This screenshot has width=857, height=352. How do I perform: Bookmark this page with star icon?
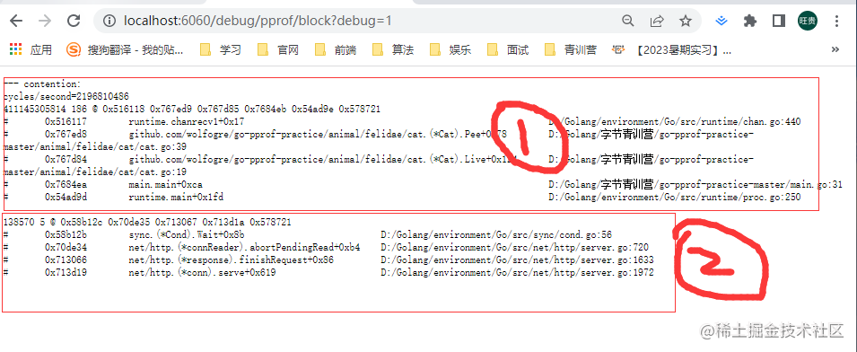685,22
